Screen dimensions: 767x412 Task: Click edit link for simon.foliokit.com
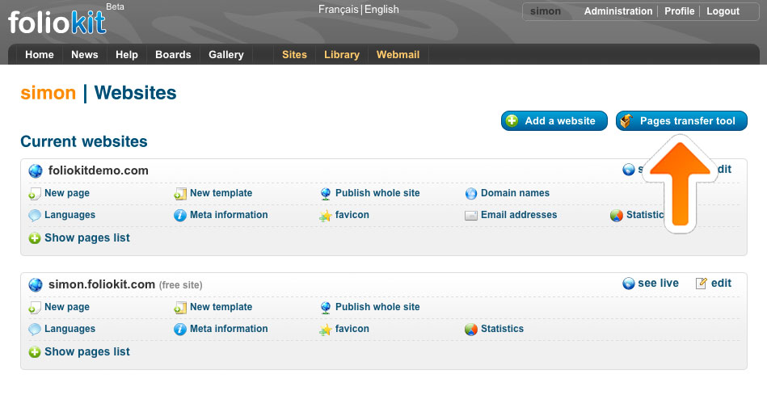[722, 284]
